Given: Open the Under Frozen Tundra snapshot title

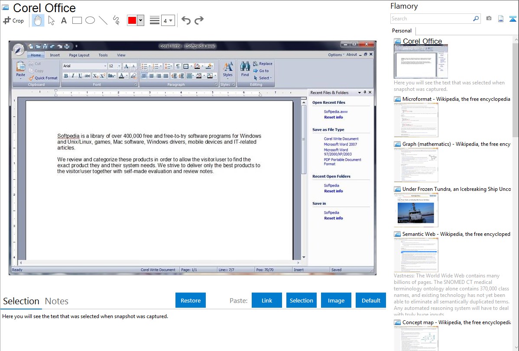Looking at the screenshot, I should [457, 189].
